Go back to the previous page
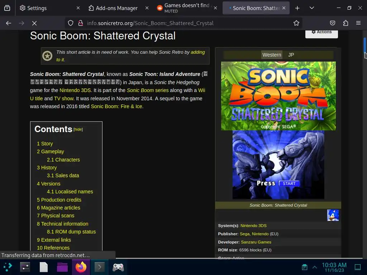This screenshot has width=367, height=275. (9, 23)
